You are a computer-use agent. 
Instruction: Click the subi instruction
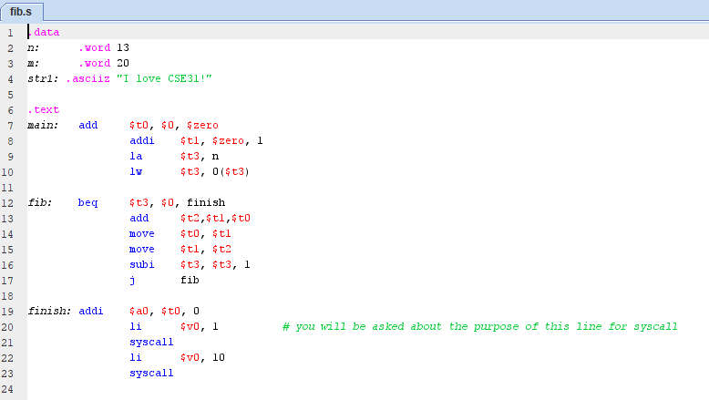pyautogui.click(x=142, y=264)
